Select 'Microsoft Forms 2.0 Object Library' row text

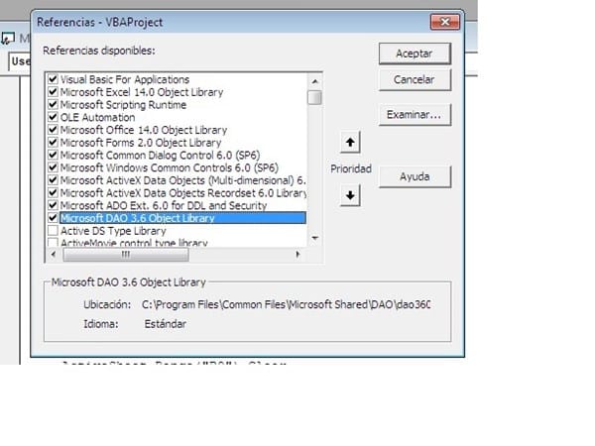click(141, 143)
